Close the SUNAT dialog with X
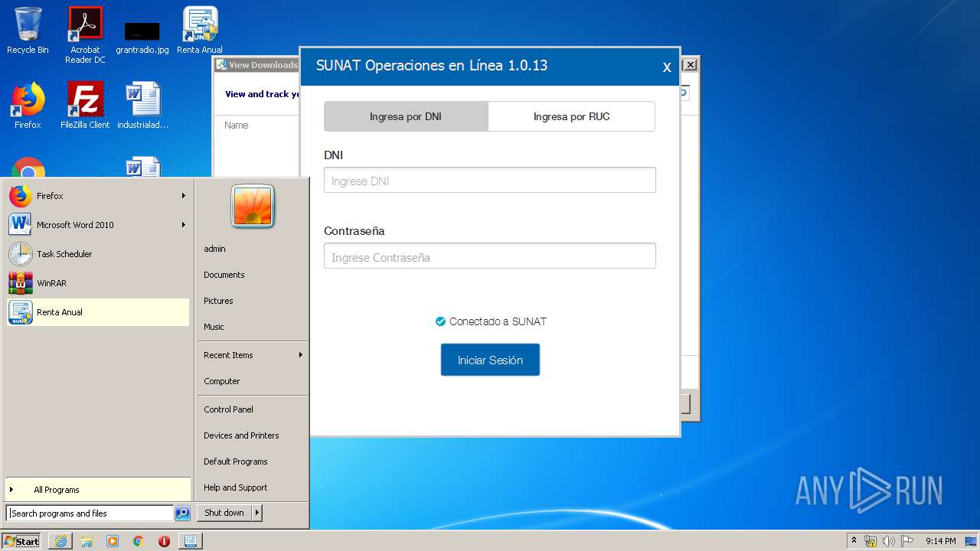 tap(667, 67)
